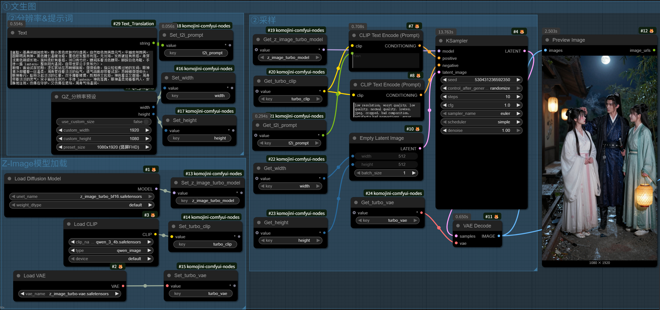Click the denoise value slider
The width and height of the screenshot is (660, 310).
click(x=481, y=130)
